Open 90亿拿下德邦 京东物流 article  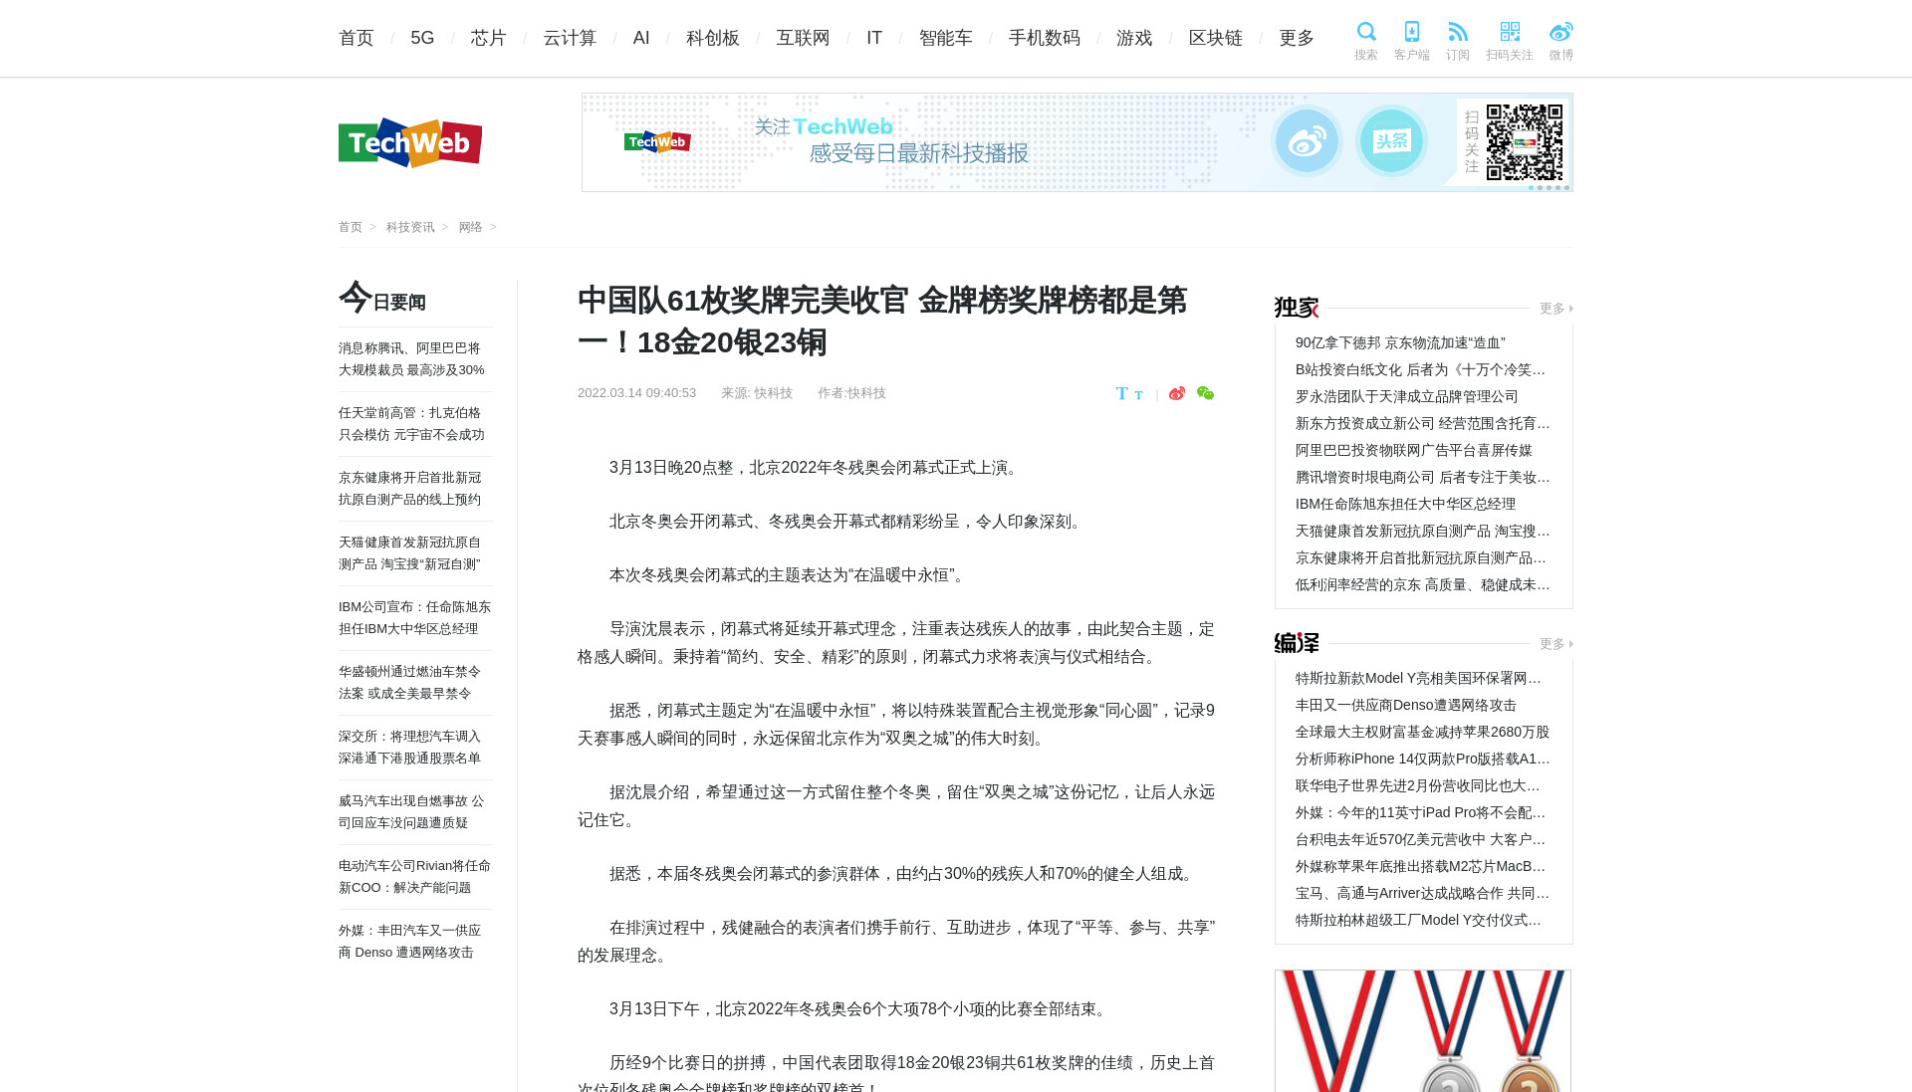pos(1400,342)
